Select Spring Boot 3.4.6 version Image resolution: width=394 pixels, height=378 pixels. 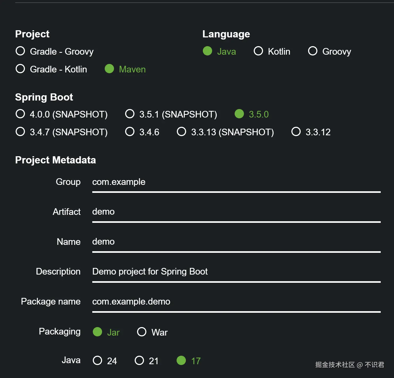[x=130, y=132]
